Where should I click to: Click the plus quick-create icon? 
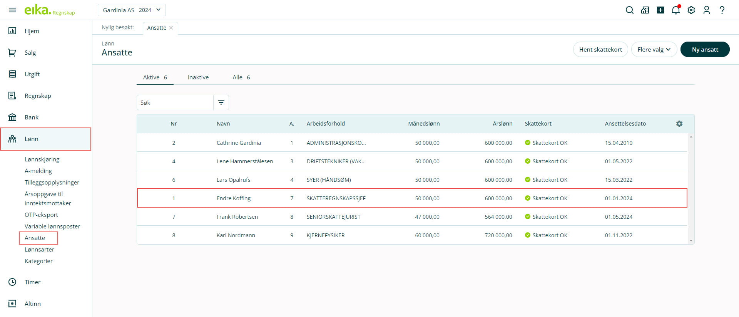click(660, 10)
